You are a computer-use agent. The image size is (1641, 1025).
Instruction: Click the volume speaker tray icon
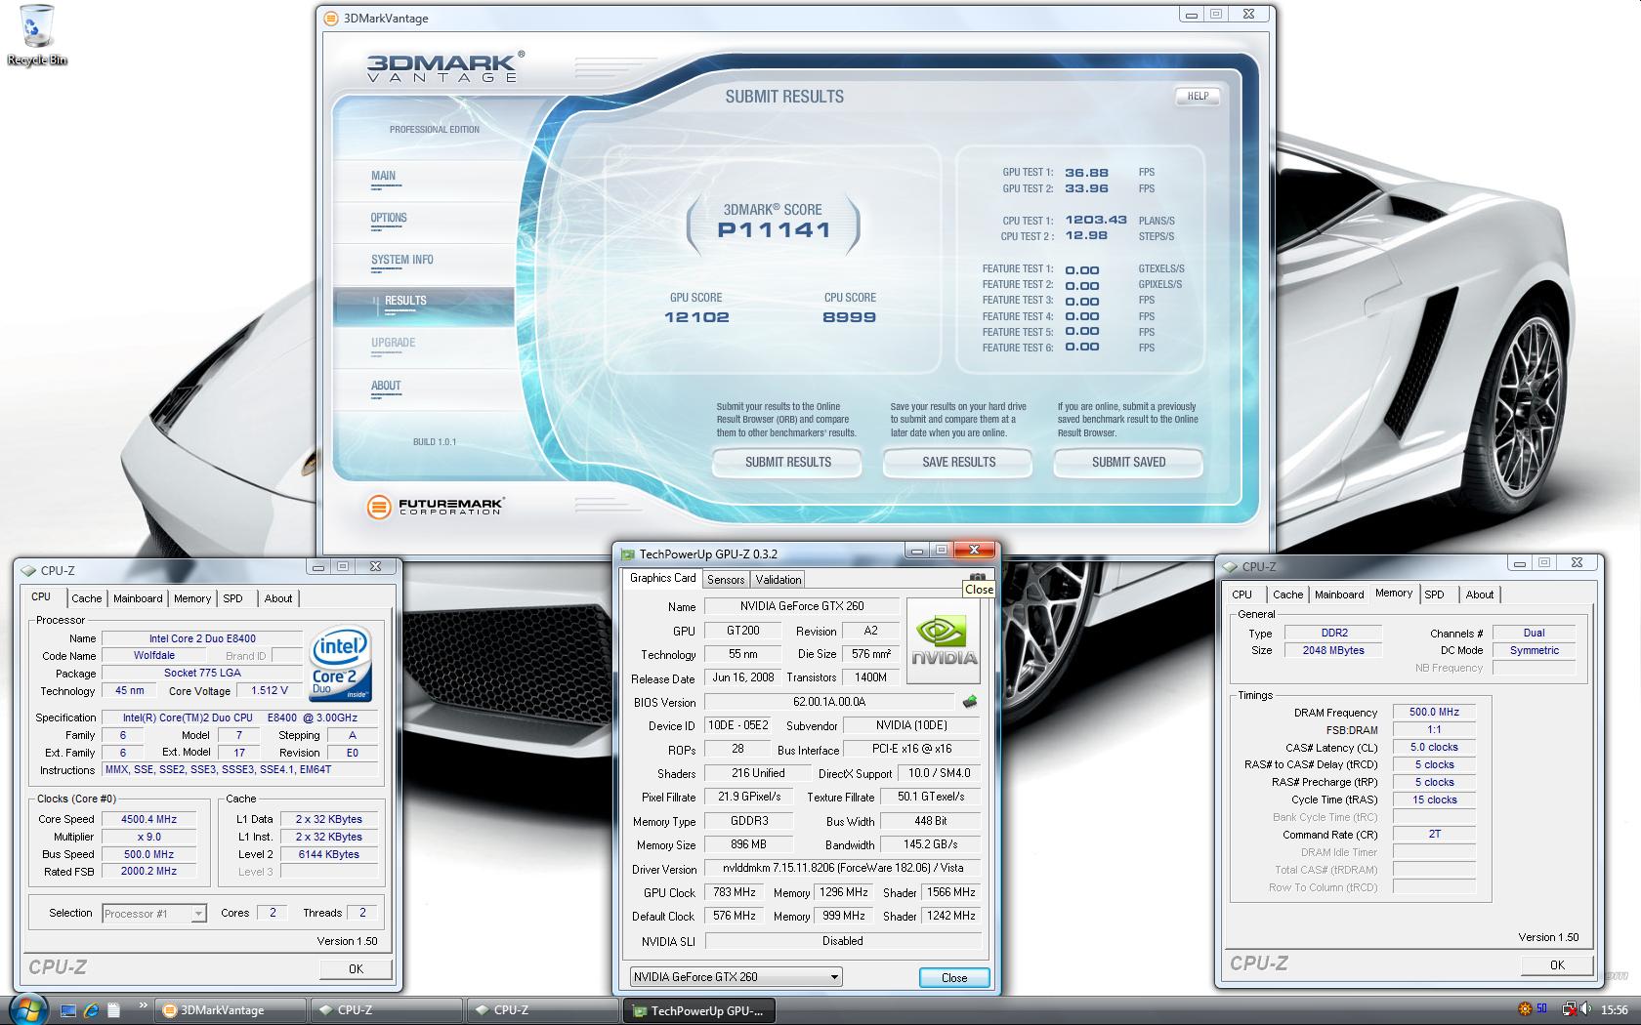click(1584, 1009)
